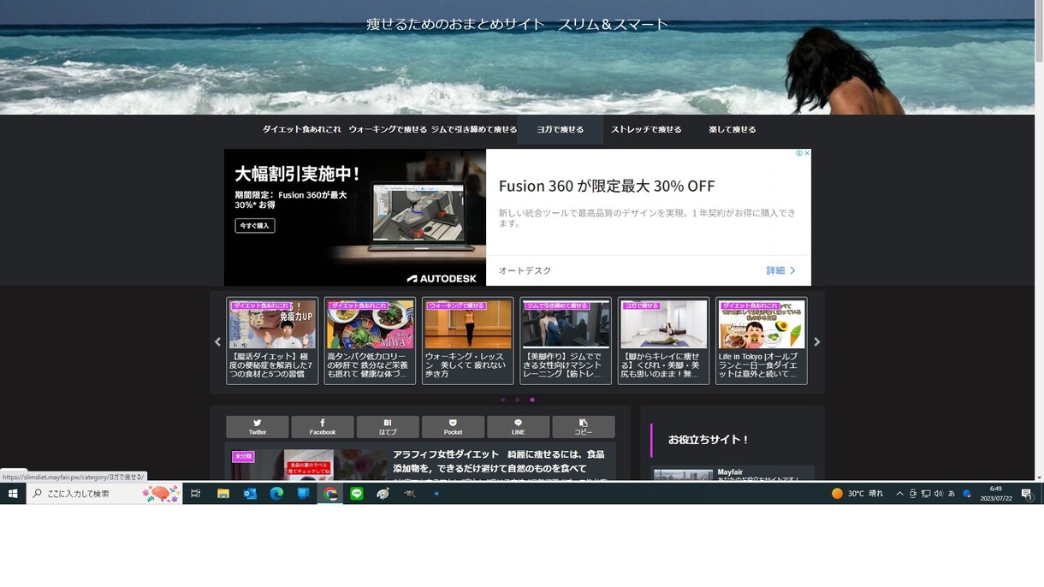Open the 高タンパク低カロリー carousel card
Viewport: 1044px width, 587px height.
point(370,341)
